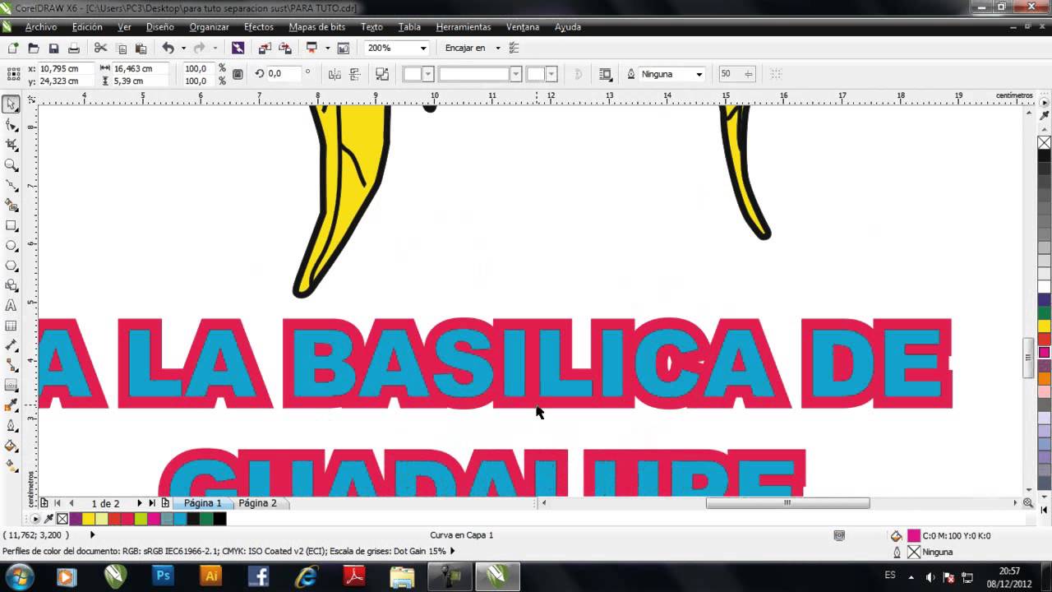Click the navigator zoom icon at the scrollbar corner
The width and height of the screenshot is (1052, 592).
click(1028, 503)
